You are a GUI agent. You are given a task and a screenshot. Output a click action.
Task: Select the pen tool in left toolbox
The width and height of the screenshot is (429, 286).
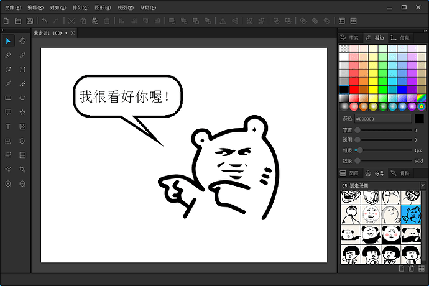coord(8,55)
